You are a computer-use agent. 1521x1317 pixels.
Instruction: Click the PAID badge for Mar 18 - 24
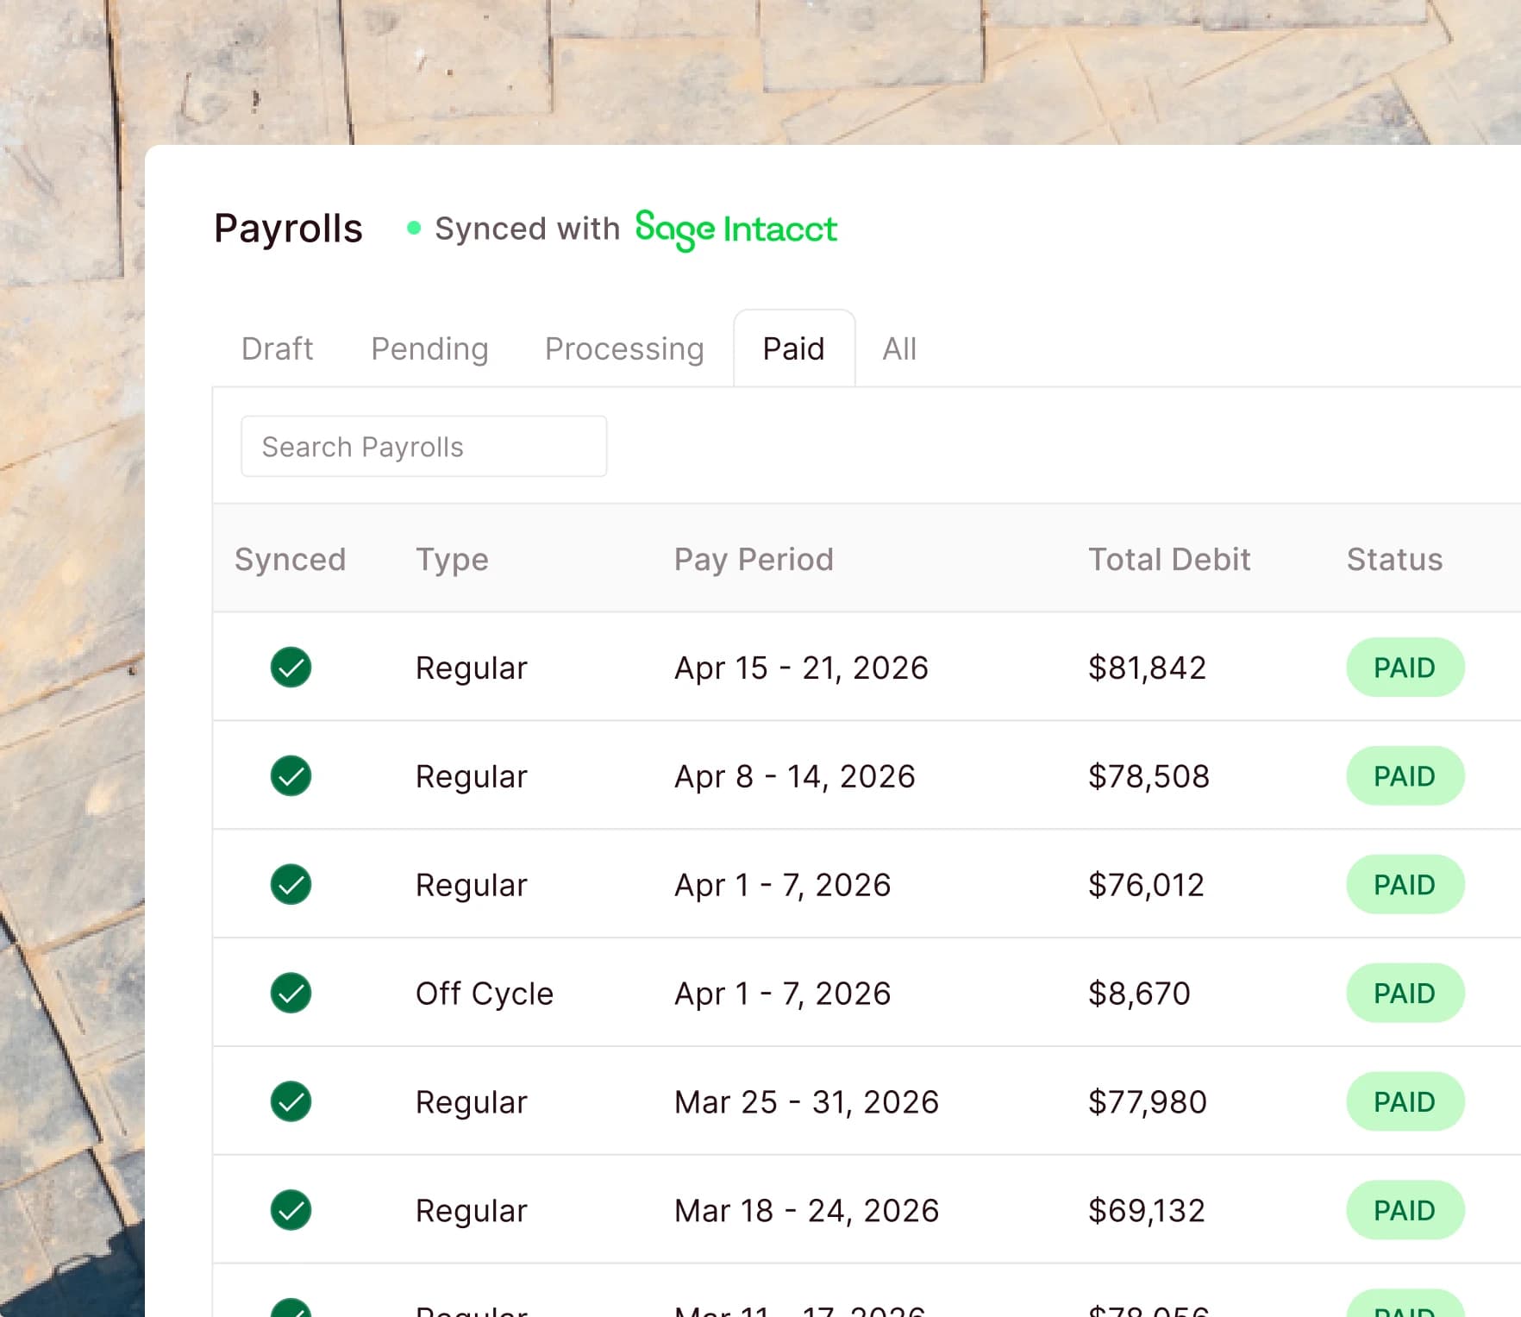pyautogui.click(x=1405, y=1210)
